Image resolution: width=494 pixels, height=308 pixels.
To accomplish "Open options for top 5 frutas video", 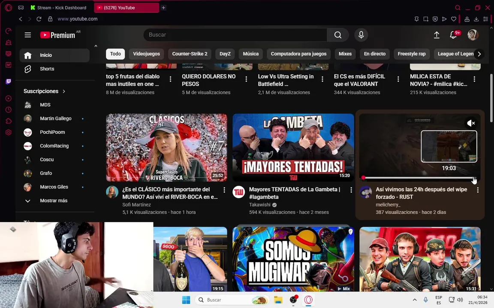I will [170, 79].
